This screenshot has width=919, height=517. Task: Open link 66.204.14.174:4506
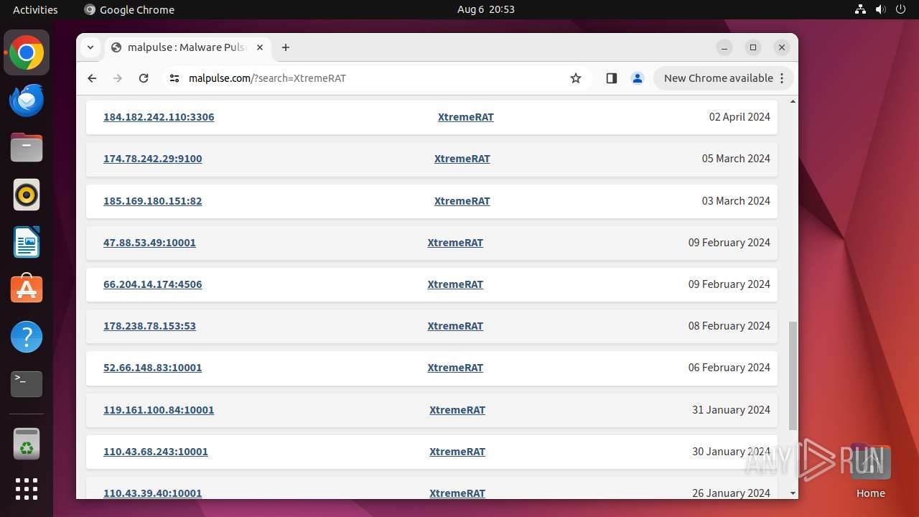153,284
